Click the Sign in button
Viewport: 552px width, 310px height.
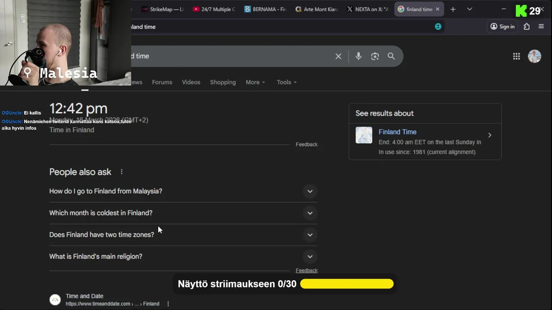click(502, 26)
